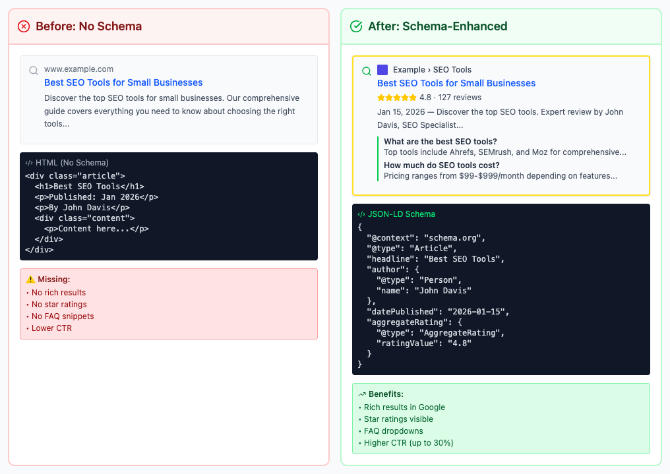Image resolution: width=670 pixels, height=474 pixels.
Task: Click the green search icon in schema result
Action: [366, 71]
